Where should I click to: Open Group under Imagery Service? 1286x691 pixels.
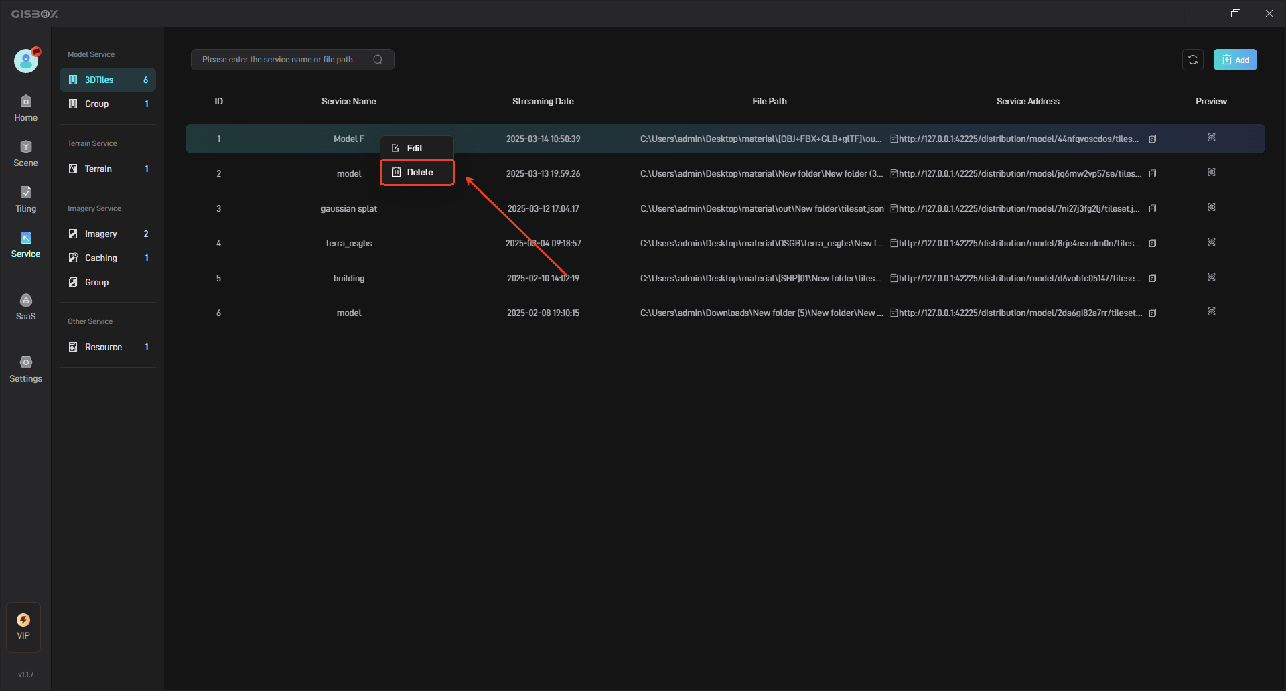pos(108,282)
